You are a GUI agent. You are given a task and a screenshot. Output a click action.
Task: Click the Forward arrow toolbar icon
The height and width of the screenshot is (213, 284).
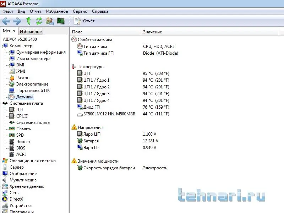[x=17, y=21]
